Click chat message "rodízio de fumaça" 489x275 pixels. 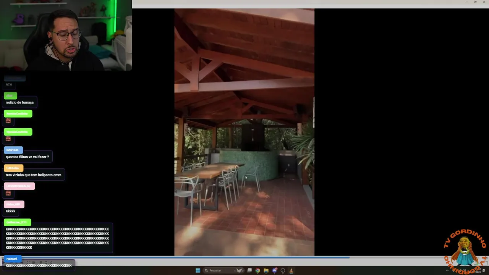tap(19, 102)
